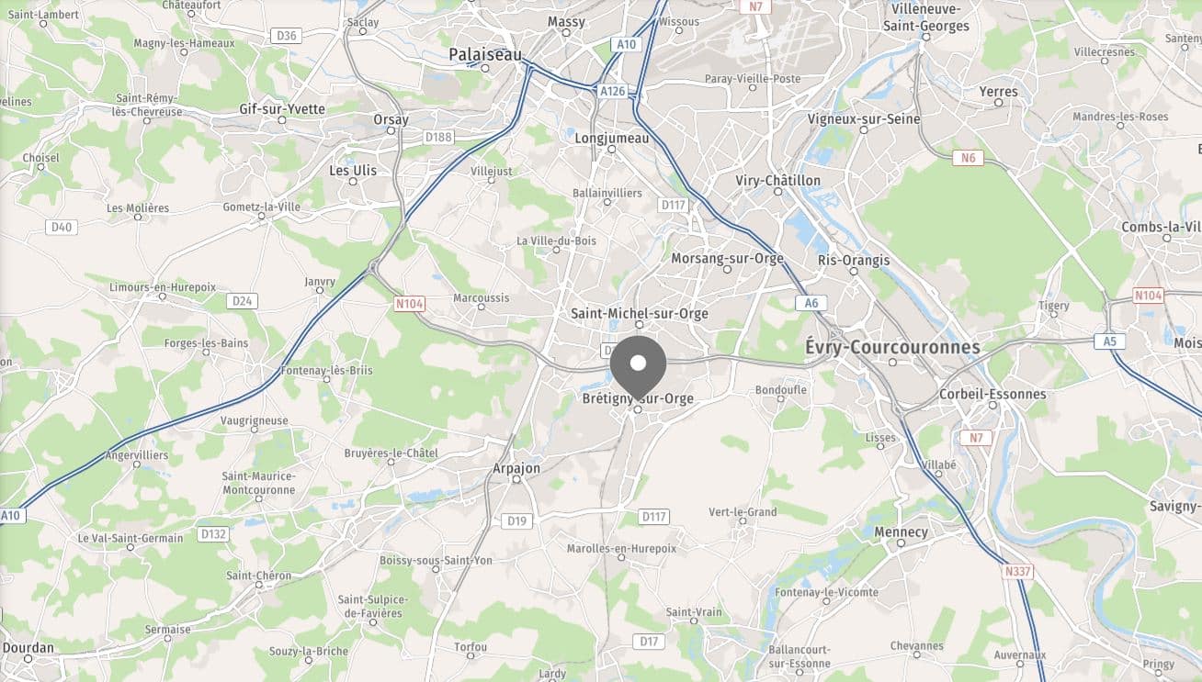Image resolution: width=1202 pixels, height=682 pixels.
Task: Select the A10 highway shield near Massy
Action: coord(627,44)
